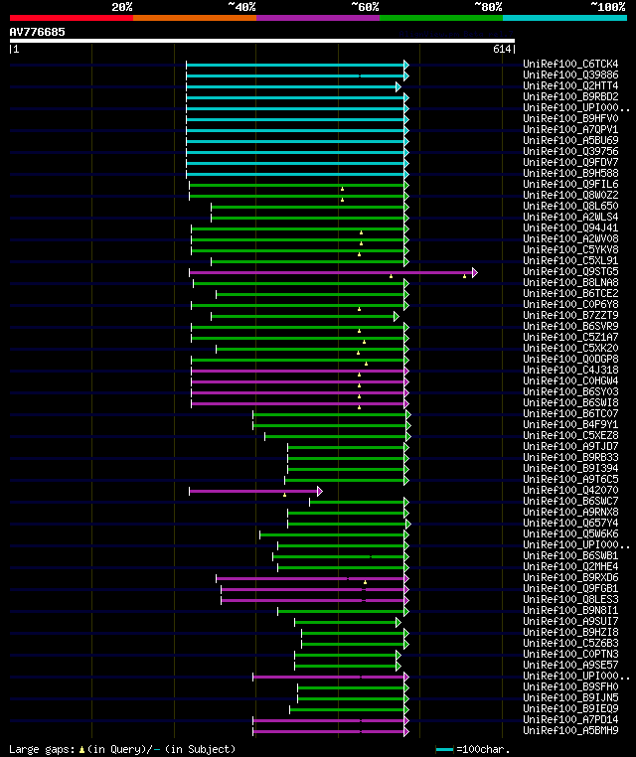Click UniRef100_B6TC07 label
Screen dimensions: 636x757
(x=570, y=413)
